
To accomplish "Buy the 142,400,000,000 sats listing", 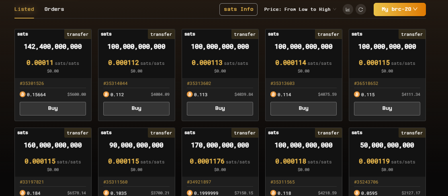I will coord(53,108).
